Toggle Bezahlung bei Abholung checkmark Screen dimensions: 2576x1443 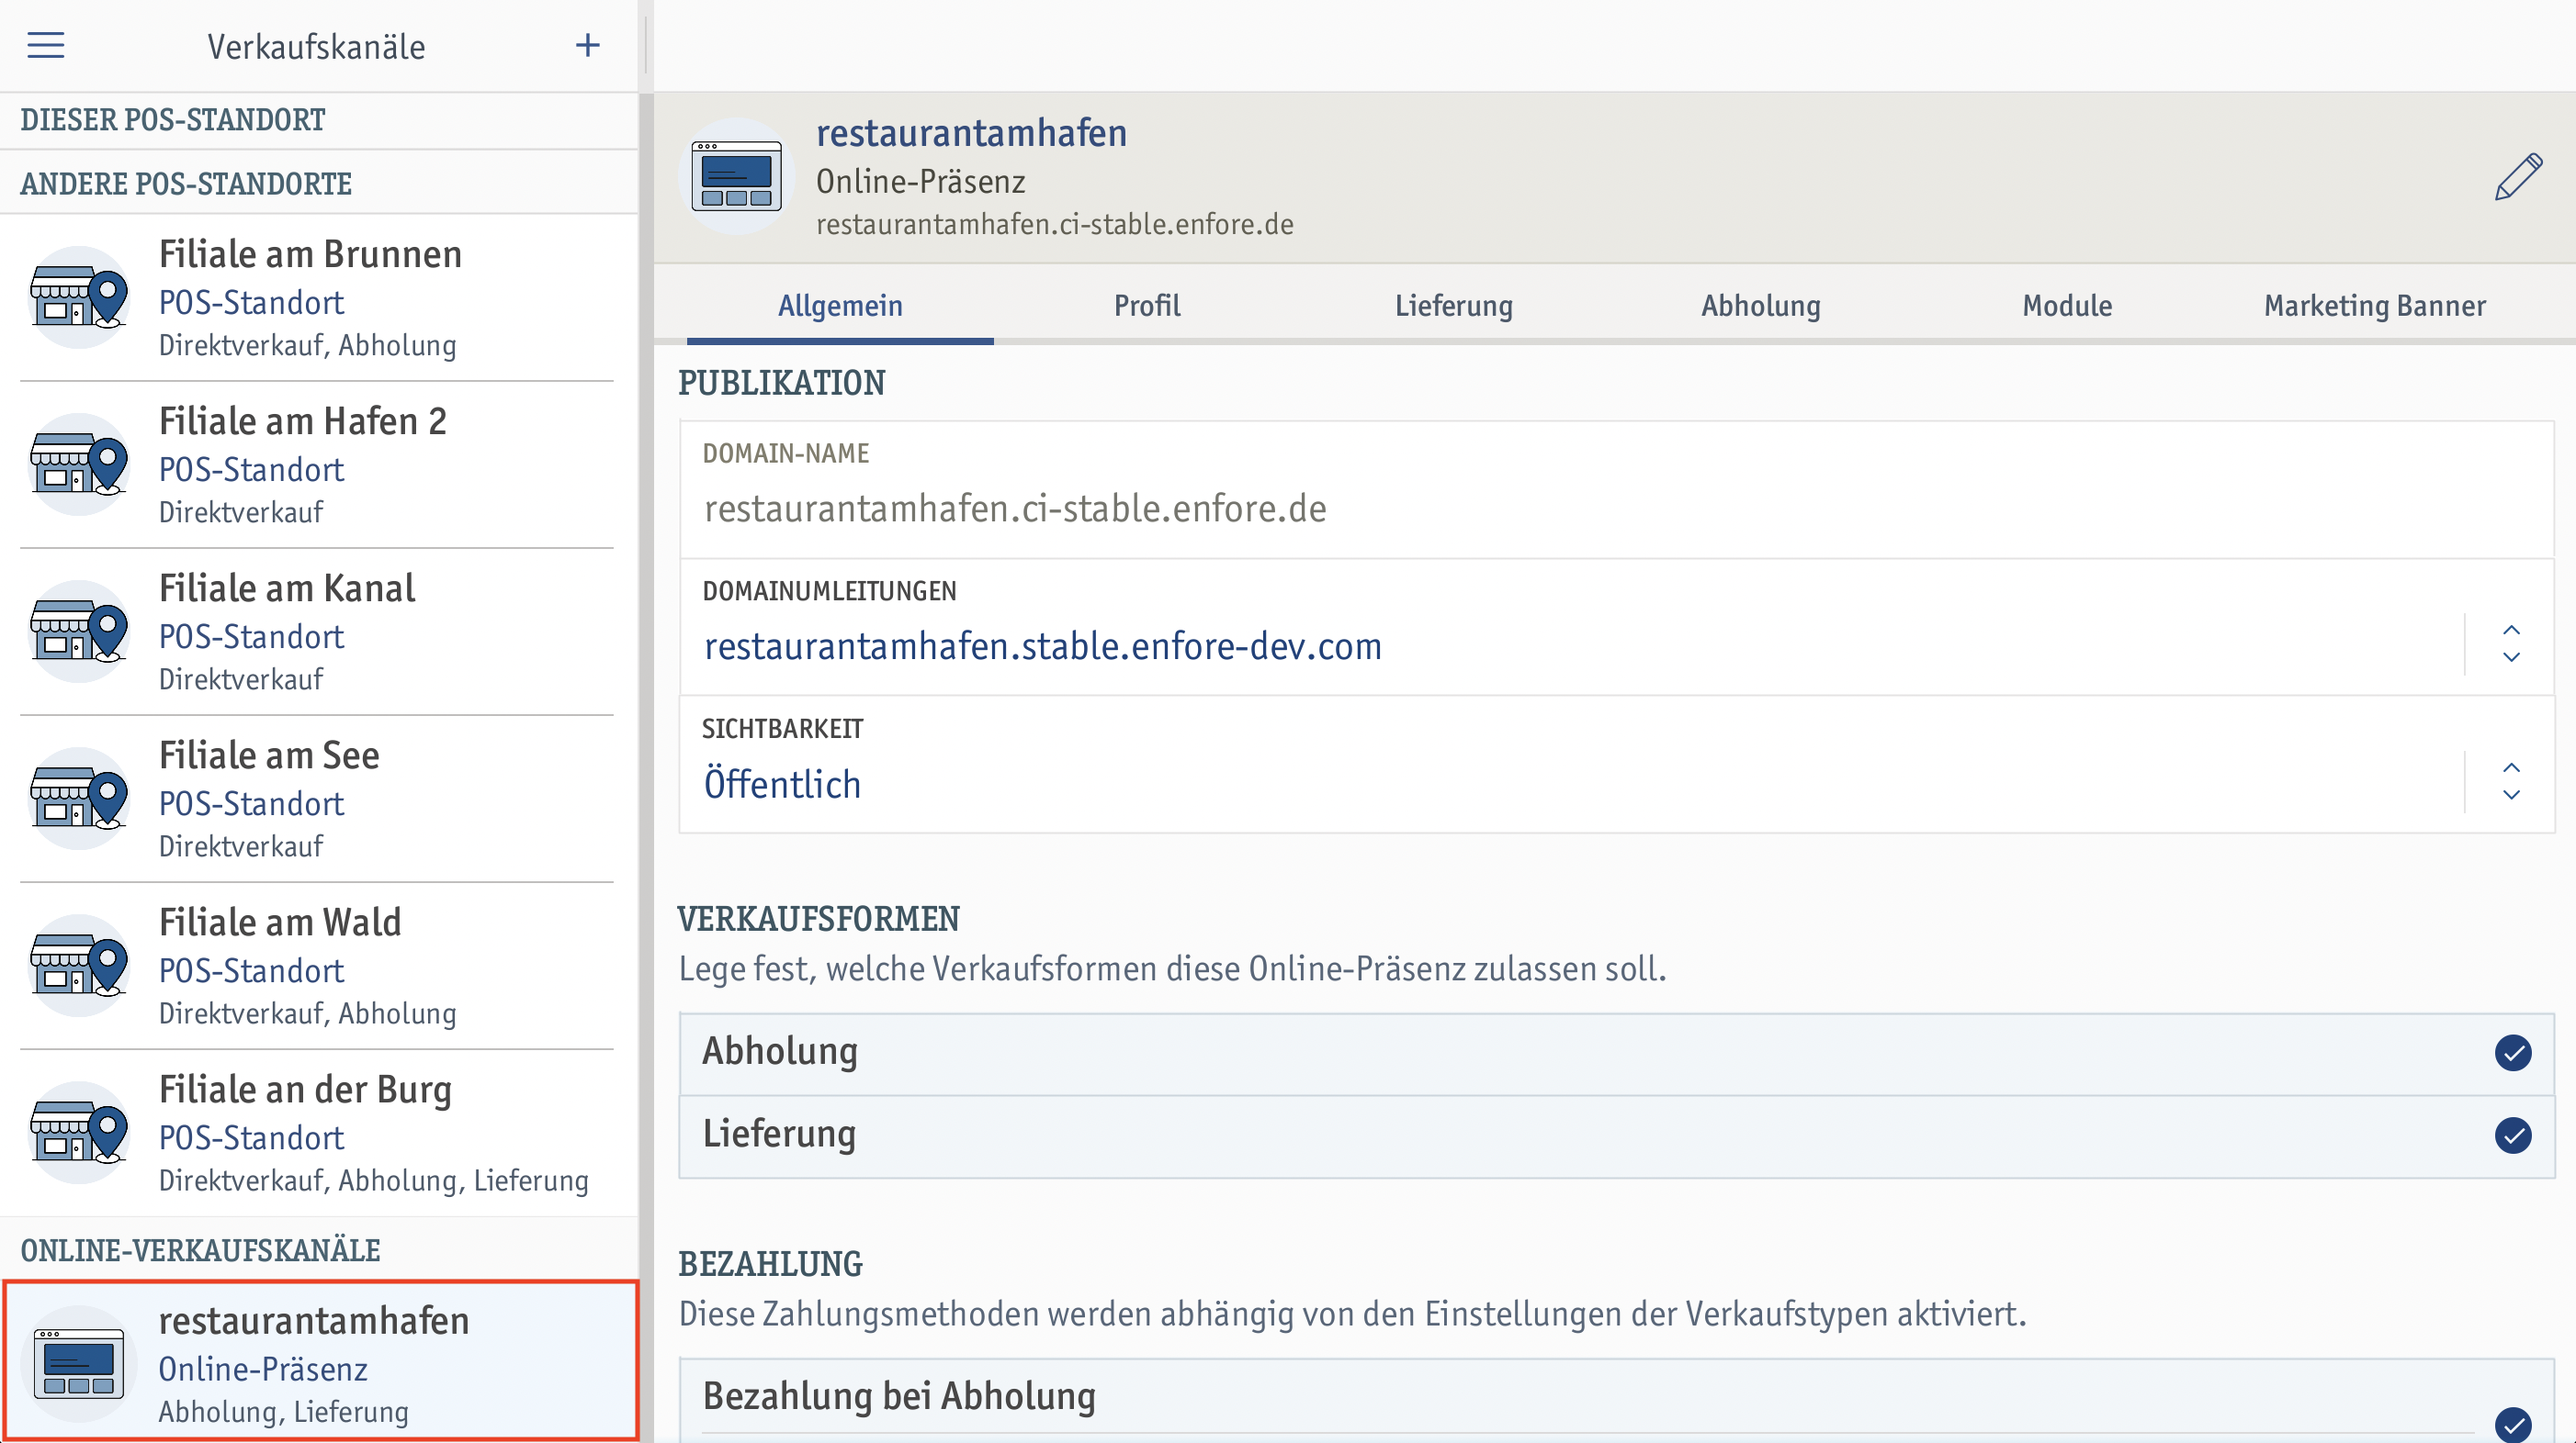point(2512,1424)
